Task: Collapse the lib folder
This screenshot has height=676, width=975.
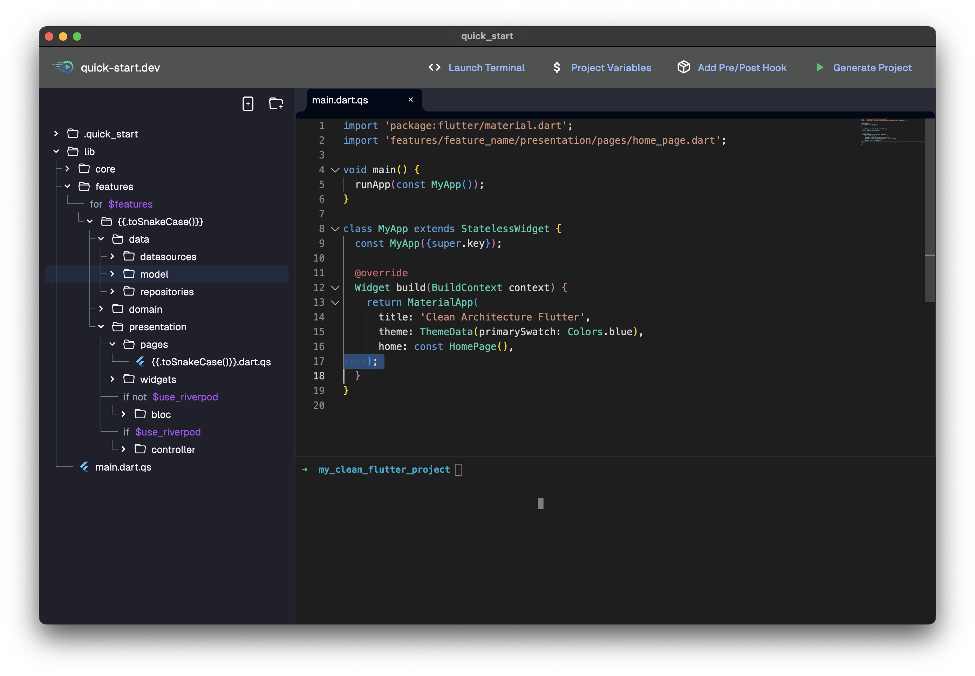Action: [x=56, y=151]
